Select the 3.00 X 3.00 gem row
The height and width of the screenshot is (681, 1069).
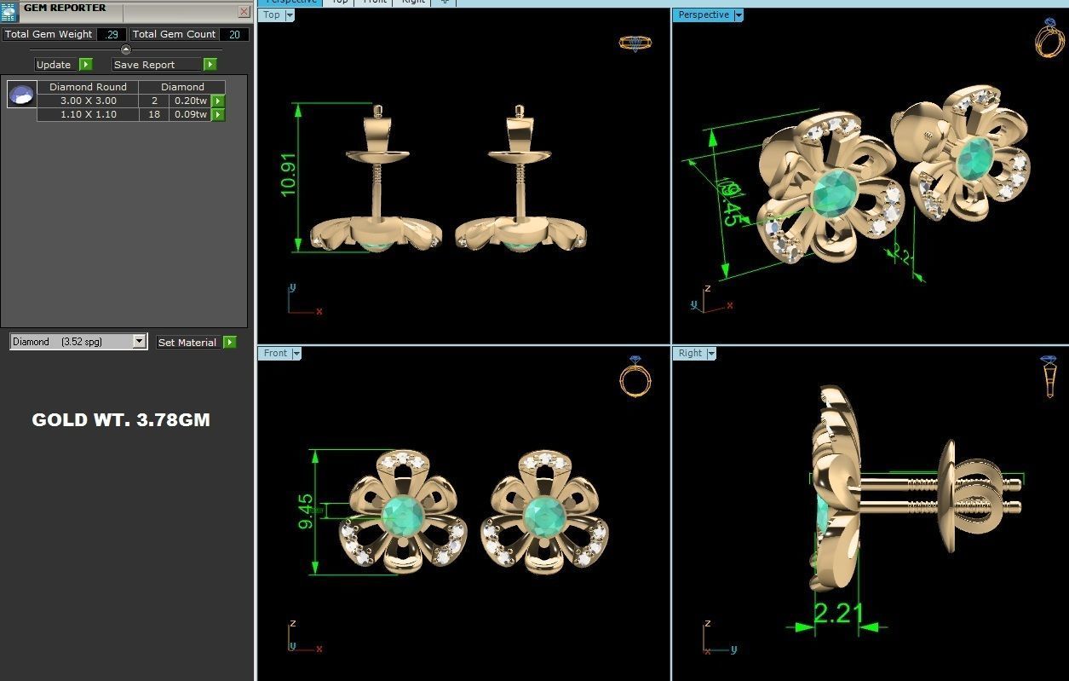131,101
